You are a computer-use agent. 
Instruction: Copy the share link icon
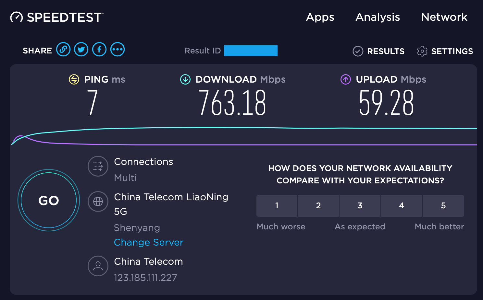click(x=63, y=50)
